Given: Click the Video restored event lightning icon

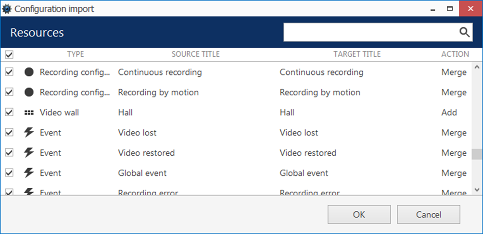Looking at the screenshot, I should point(29,153).
